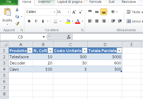Expand the font name Calibri dropdown
Screen dimensions: 143x99
(54, 12)
